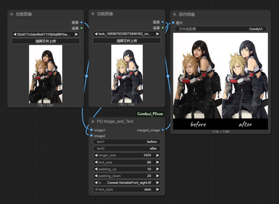Edit the 文件名前缀 ComfyUI field
279x204 pixels.
(221, 29)
